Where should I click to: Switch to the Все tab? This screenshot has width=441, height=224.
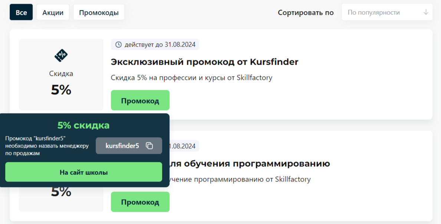pos(21,12)
